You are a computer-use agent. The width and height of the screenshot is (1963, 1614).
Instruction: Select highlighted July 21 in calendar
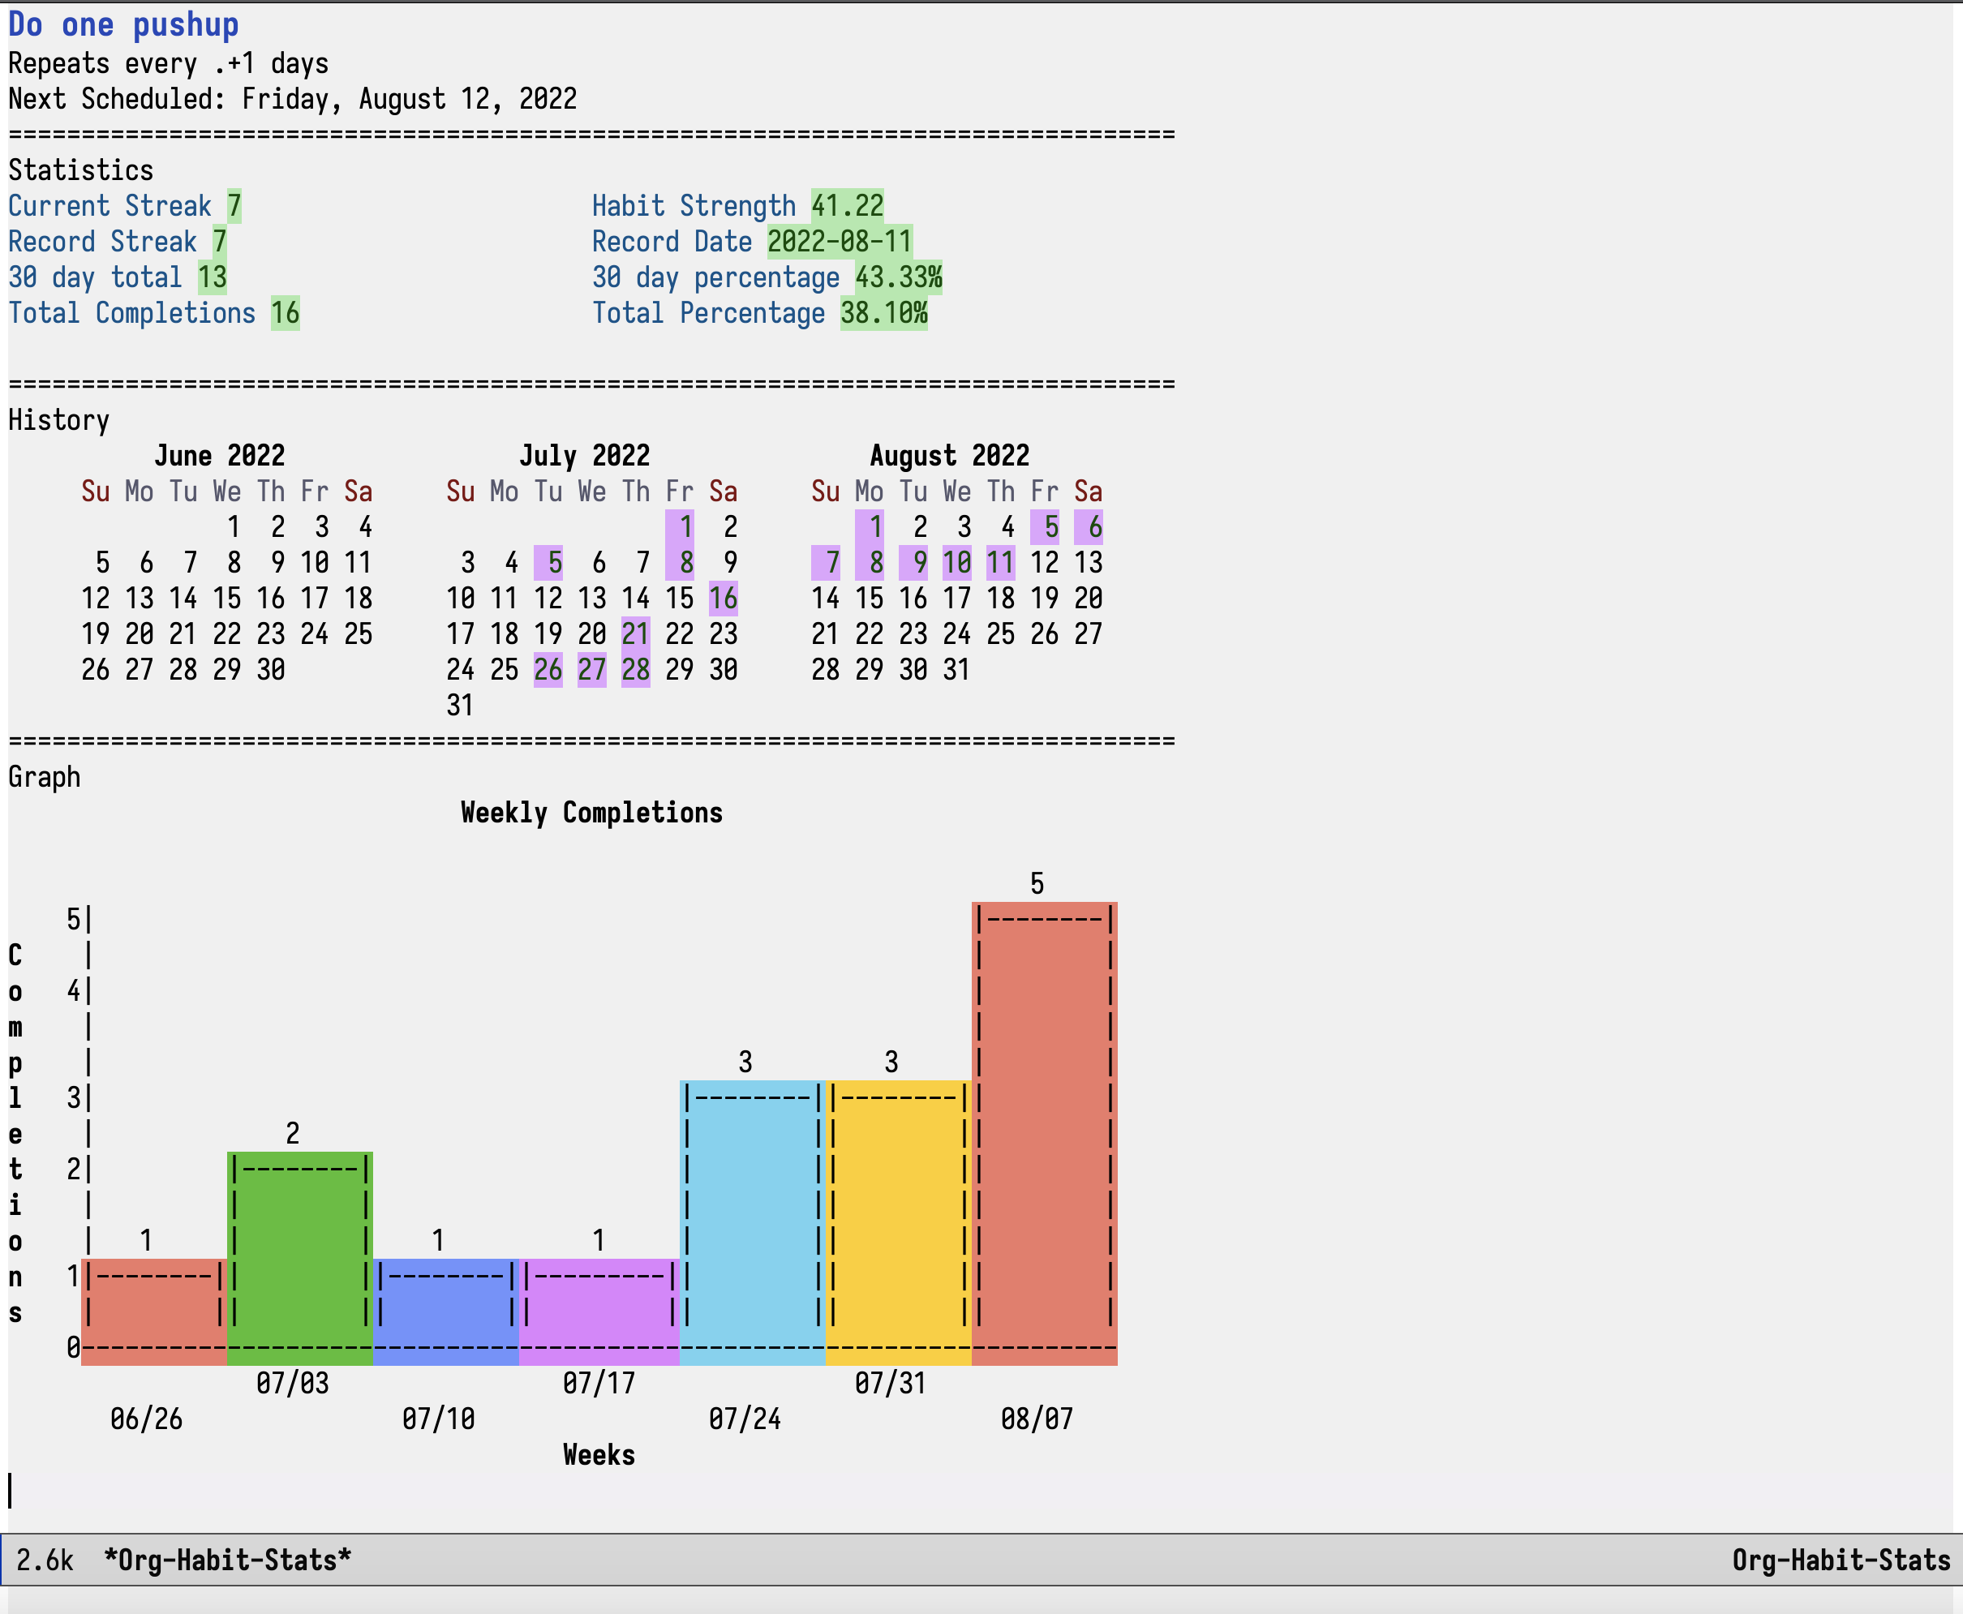(x=635, y=634)
